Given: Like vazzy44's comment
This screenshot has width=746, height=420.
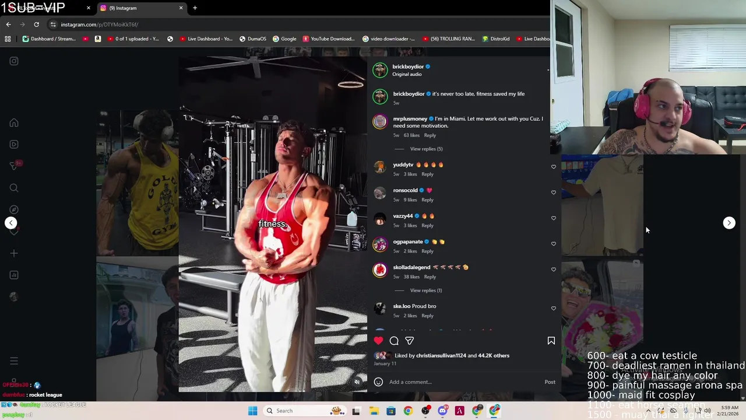Looking at the screenshot, I should click(554, 218).
